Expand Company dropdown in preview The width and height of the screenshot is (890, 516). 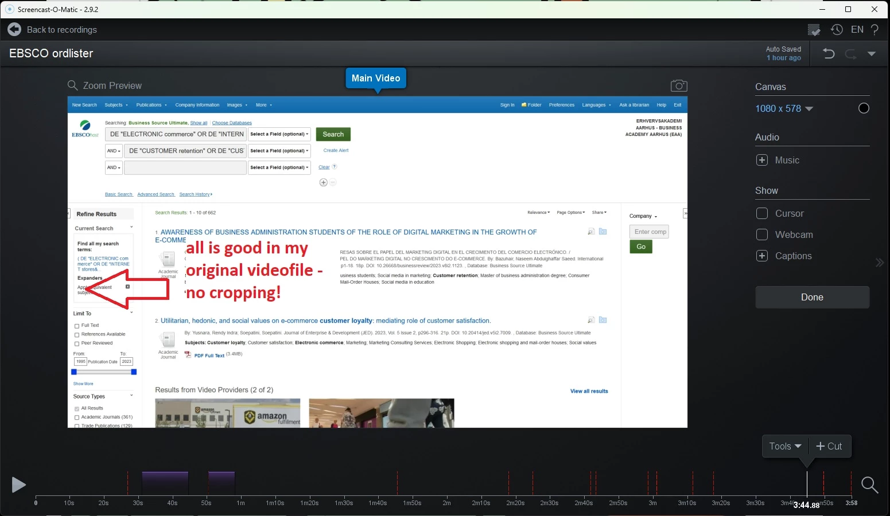pos(643,216)
